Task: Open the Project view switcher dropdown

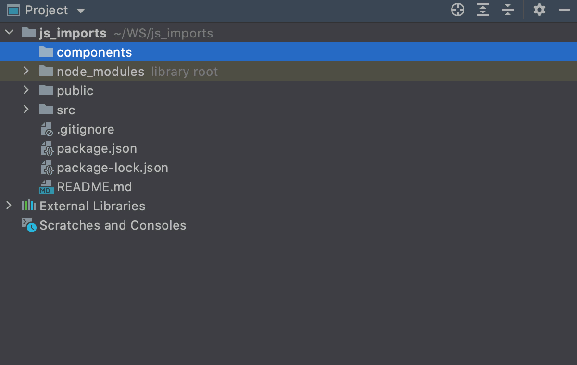Action: 80,10
